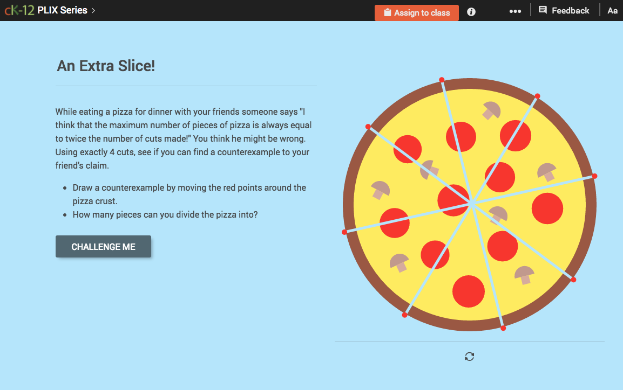623x390 pixels.
Task: Open Feedback from the top bar
Action: click(x=570, y=10)
